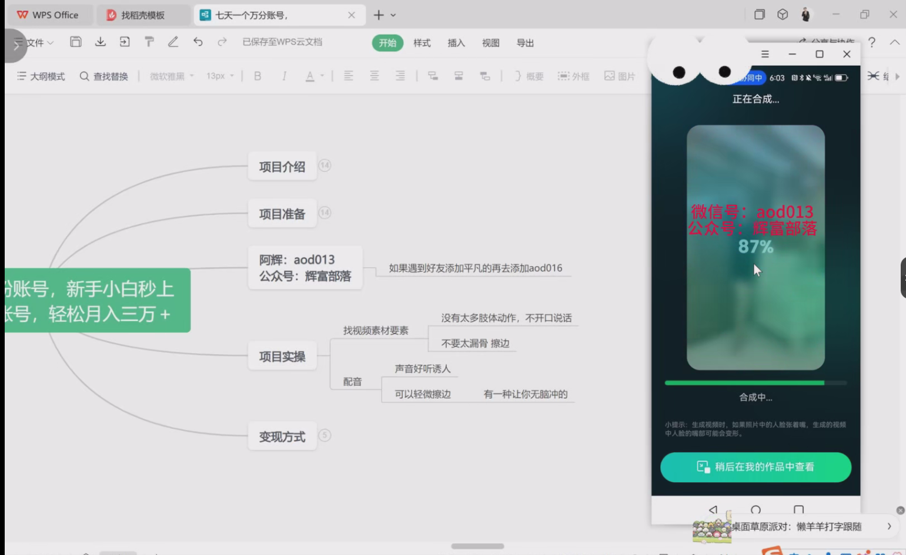906x555 pixels.
Task: Click the horizontal scrollbar at the bottom
Action: 477,546
